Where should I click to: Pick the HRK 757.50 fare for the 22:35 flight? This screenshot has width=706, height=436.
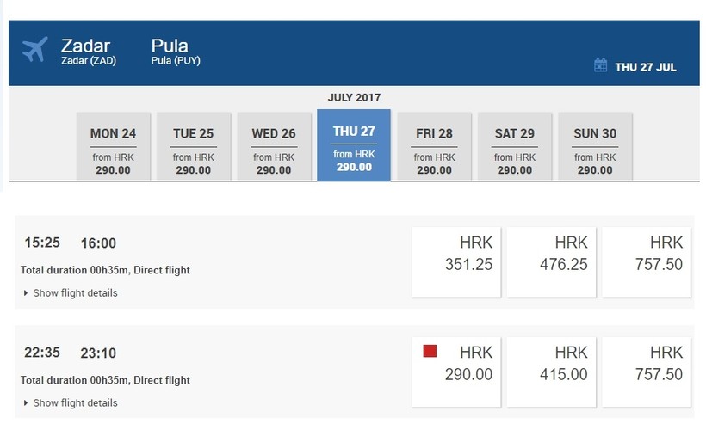click(647, 372)
